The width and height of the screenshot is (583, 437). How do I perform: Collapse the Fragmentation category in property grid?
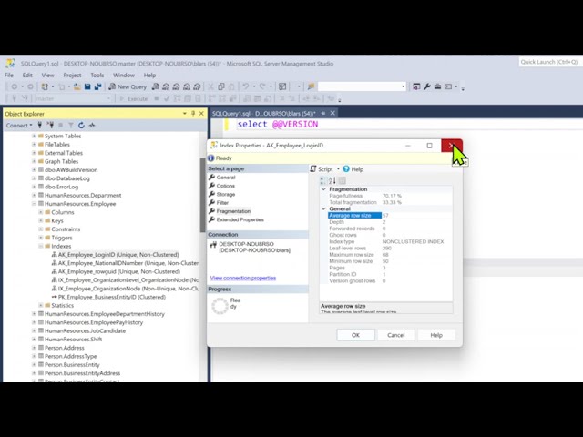click(x=323, y=189)
